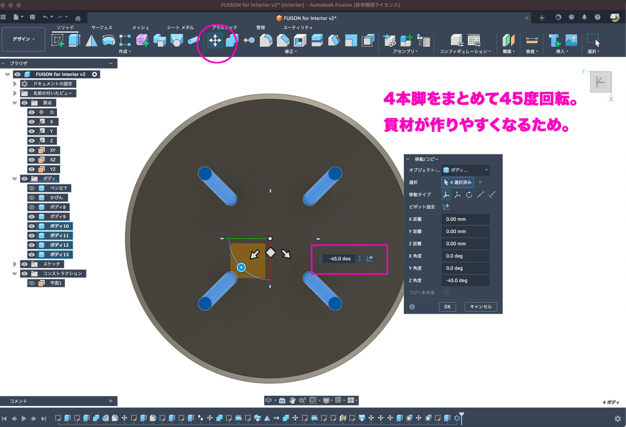
Task: Switch to the サーフェス tab
Action: [101, 27]
